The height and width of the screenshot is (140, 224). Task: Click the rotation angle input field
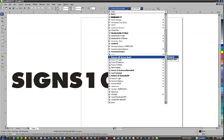[92, 8]
